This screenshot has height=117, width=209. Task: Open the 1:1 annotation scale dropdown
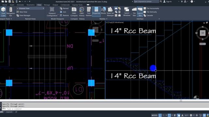tap(186, 115)
